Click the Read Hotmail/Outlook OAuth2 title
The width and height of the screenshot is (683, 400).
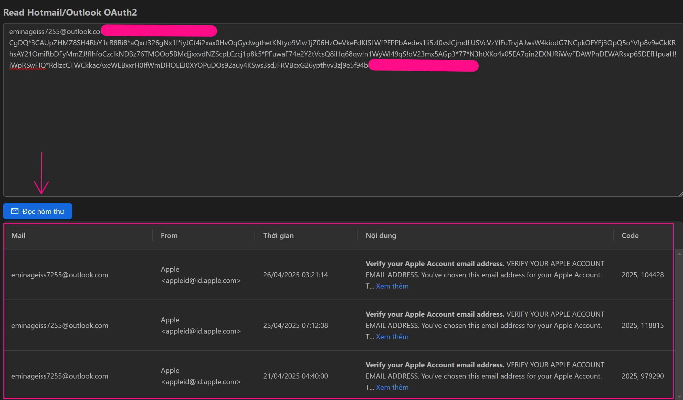click(70, 12)
